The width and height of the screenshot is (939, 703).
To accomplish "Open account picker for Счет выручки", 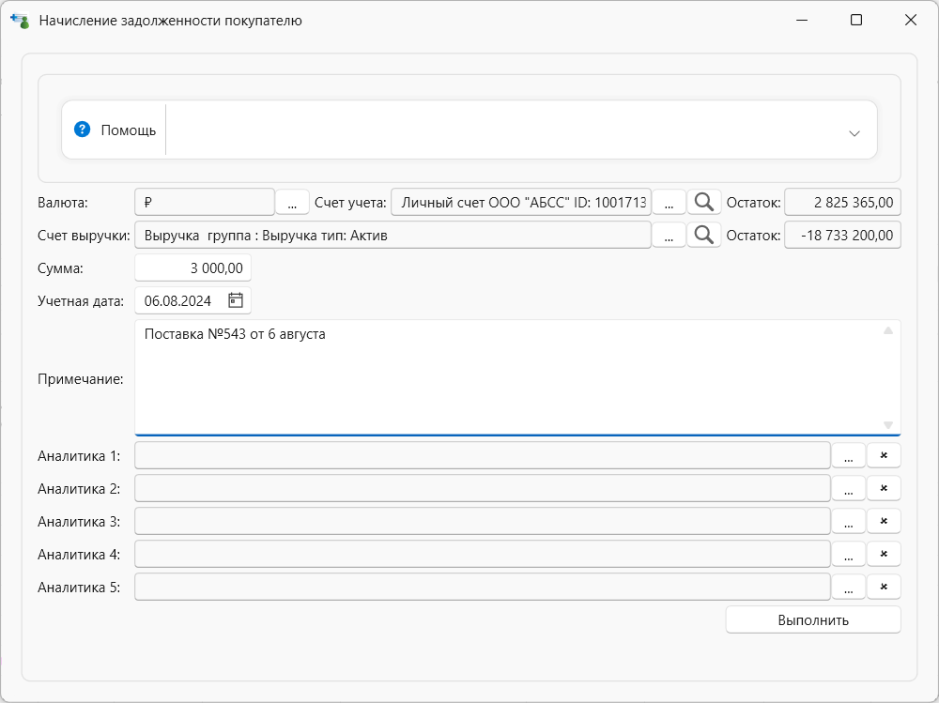I will [x=669, y=236].
